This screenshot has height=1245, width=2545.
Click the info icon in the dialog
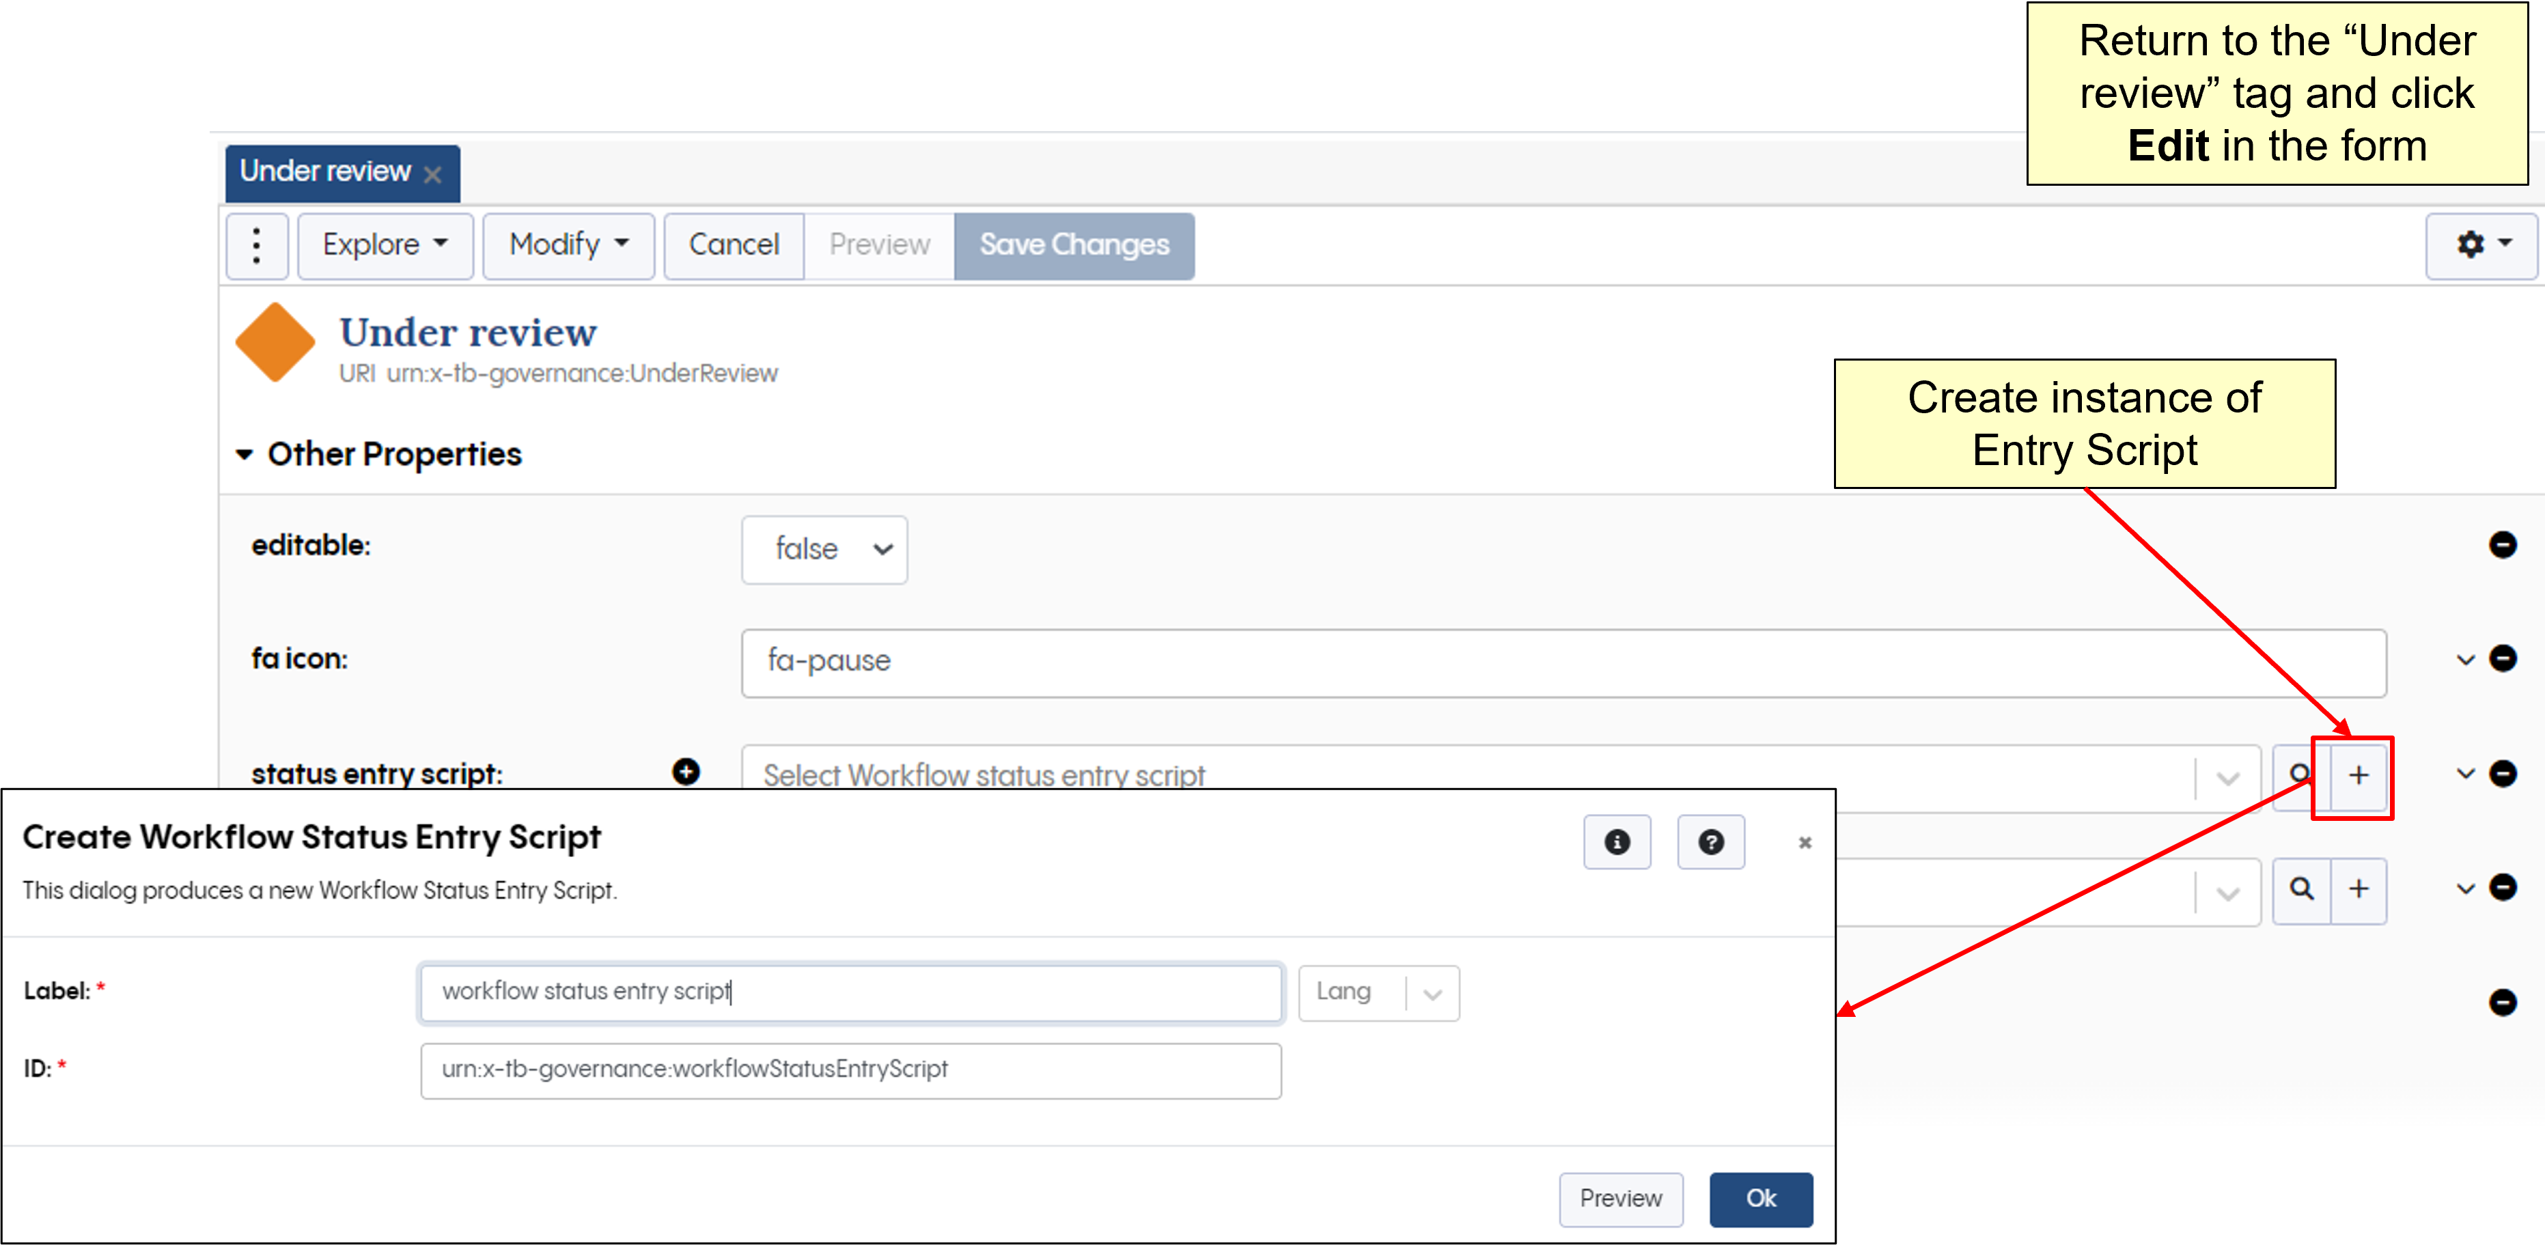(1617, 844)
